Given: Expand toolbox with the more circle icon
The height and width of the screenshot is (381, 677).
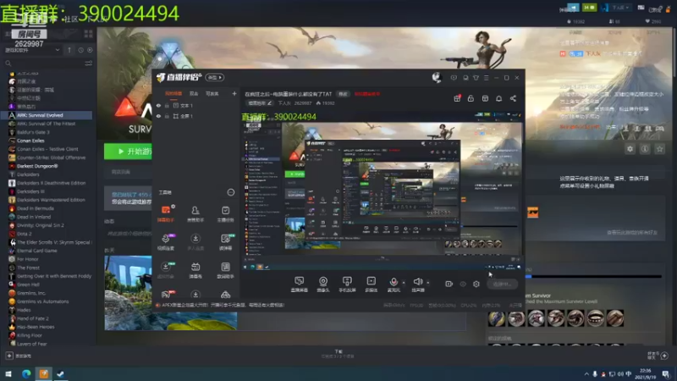Looking at the screenshot, I should [x=230, y=192].
